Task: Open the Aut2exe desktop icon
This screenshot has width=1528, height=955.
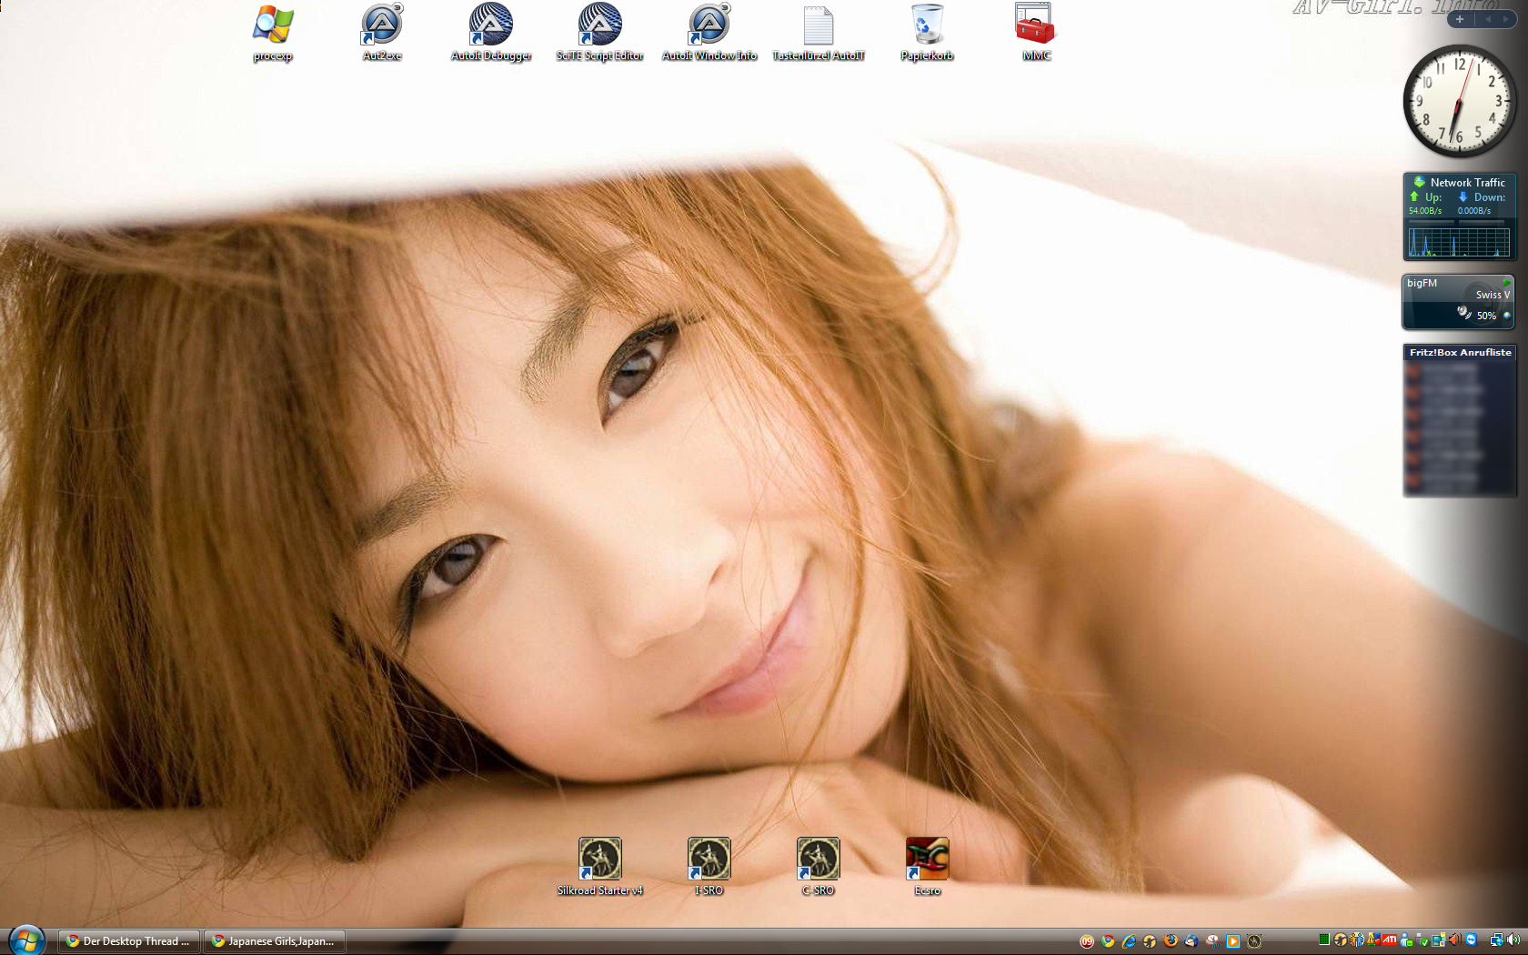Action: [x=382, y=26]
